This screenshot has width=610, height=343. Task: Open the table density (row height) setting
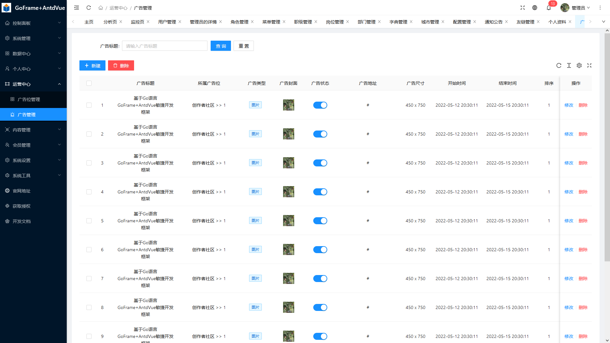click(x=569, y=65)
